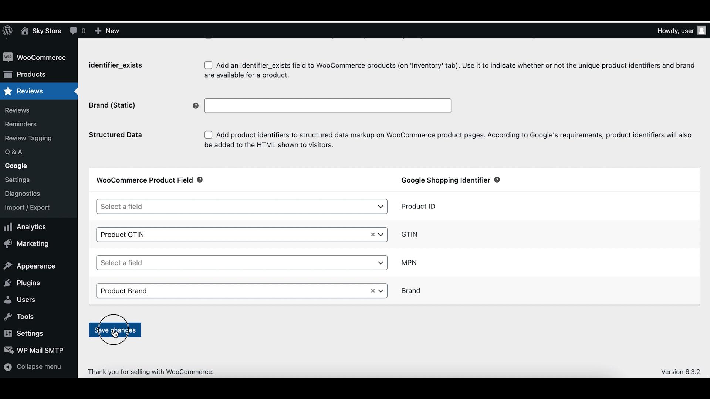Image resolution: width=710 pixels, height=399 pixels.
Task: Click the Collapse menu label
Action: (39, 367)
